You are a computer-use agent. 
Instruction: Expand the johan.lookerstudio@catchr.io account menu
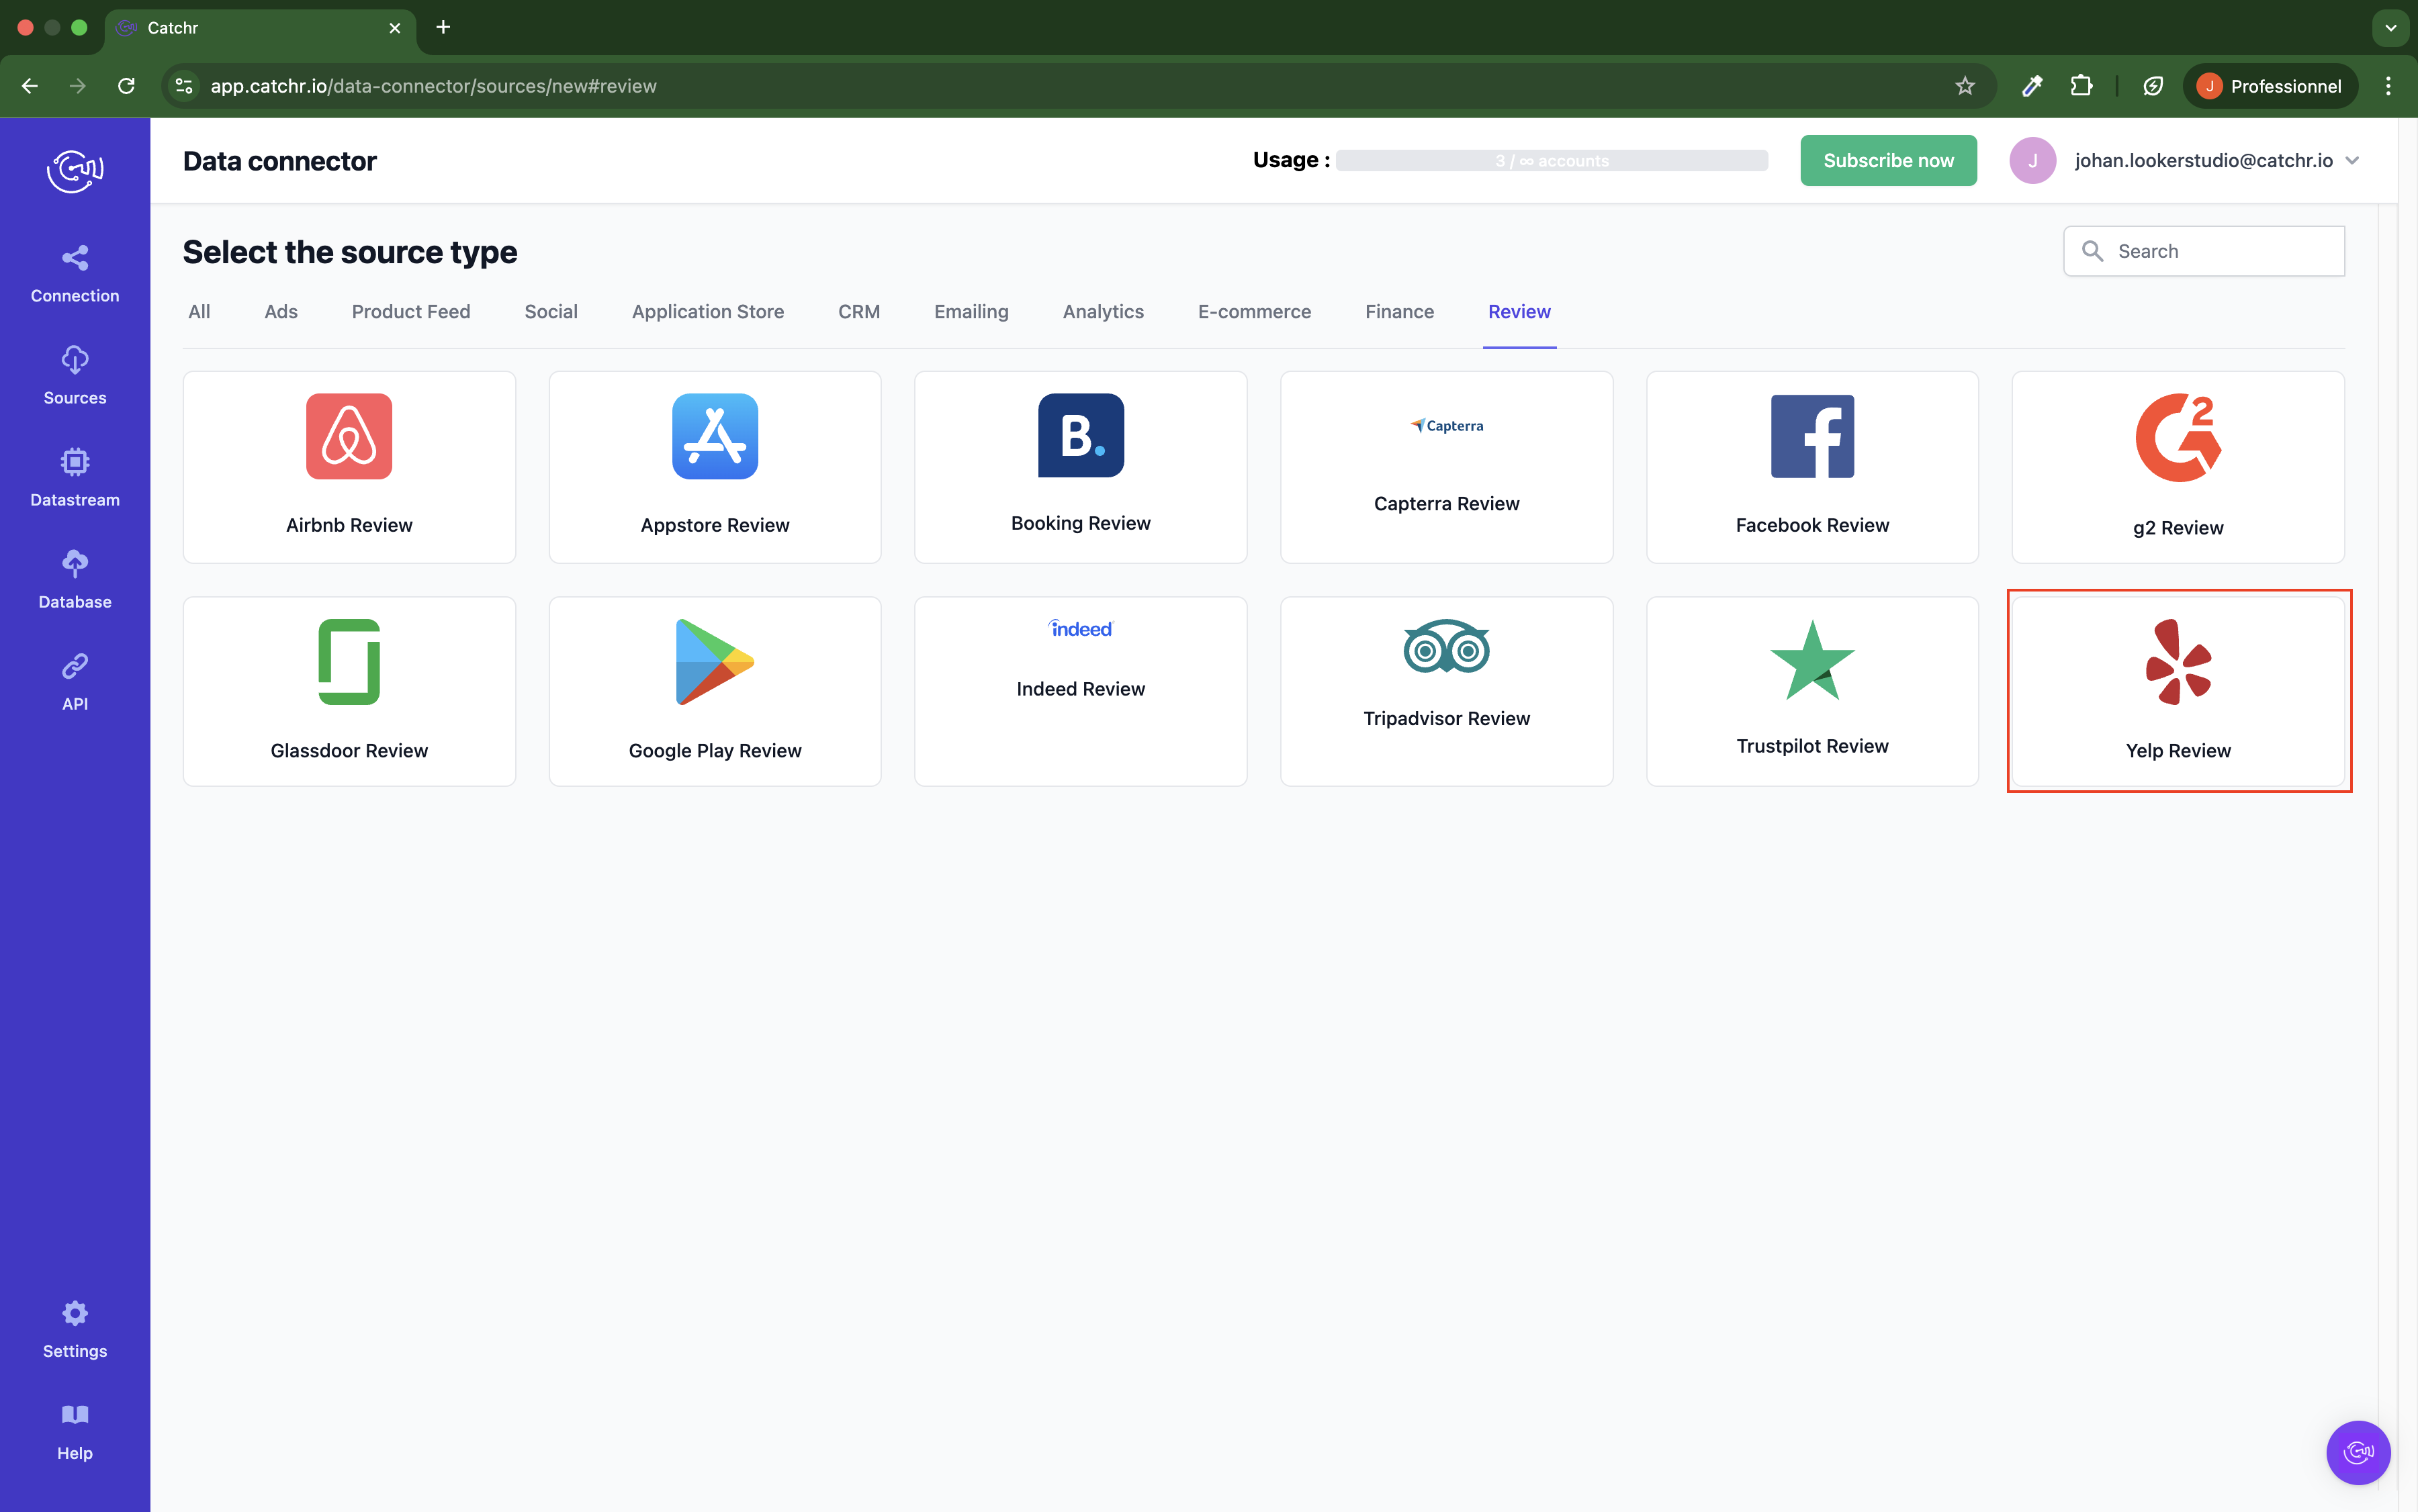click(2352, 160)
